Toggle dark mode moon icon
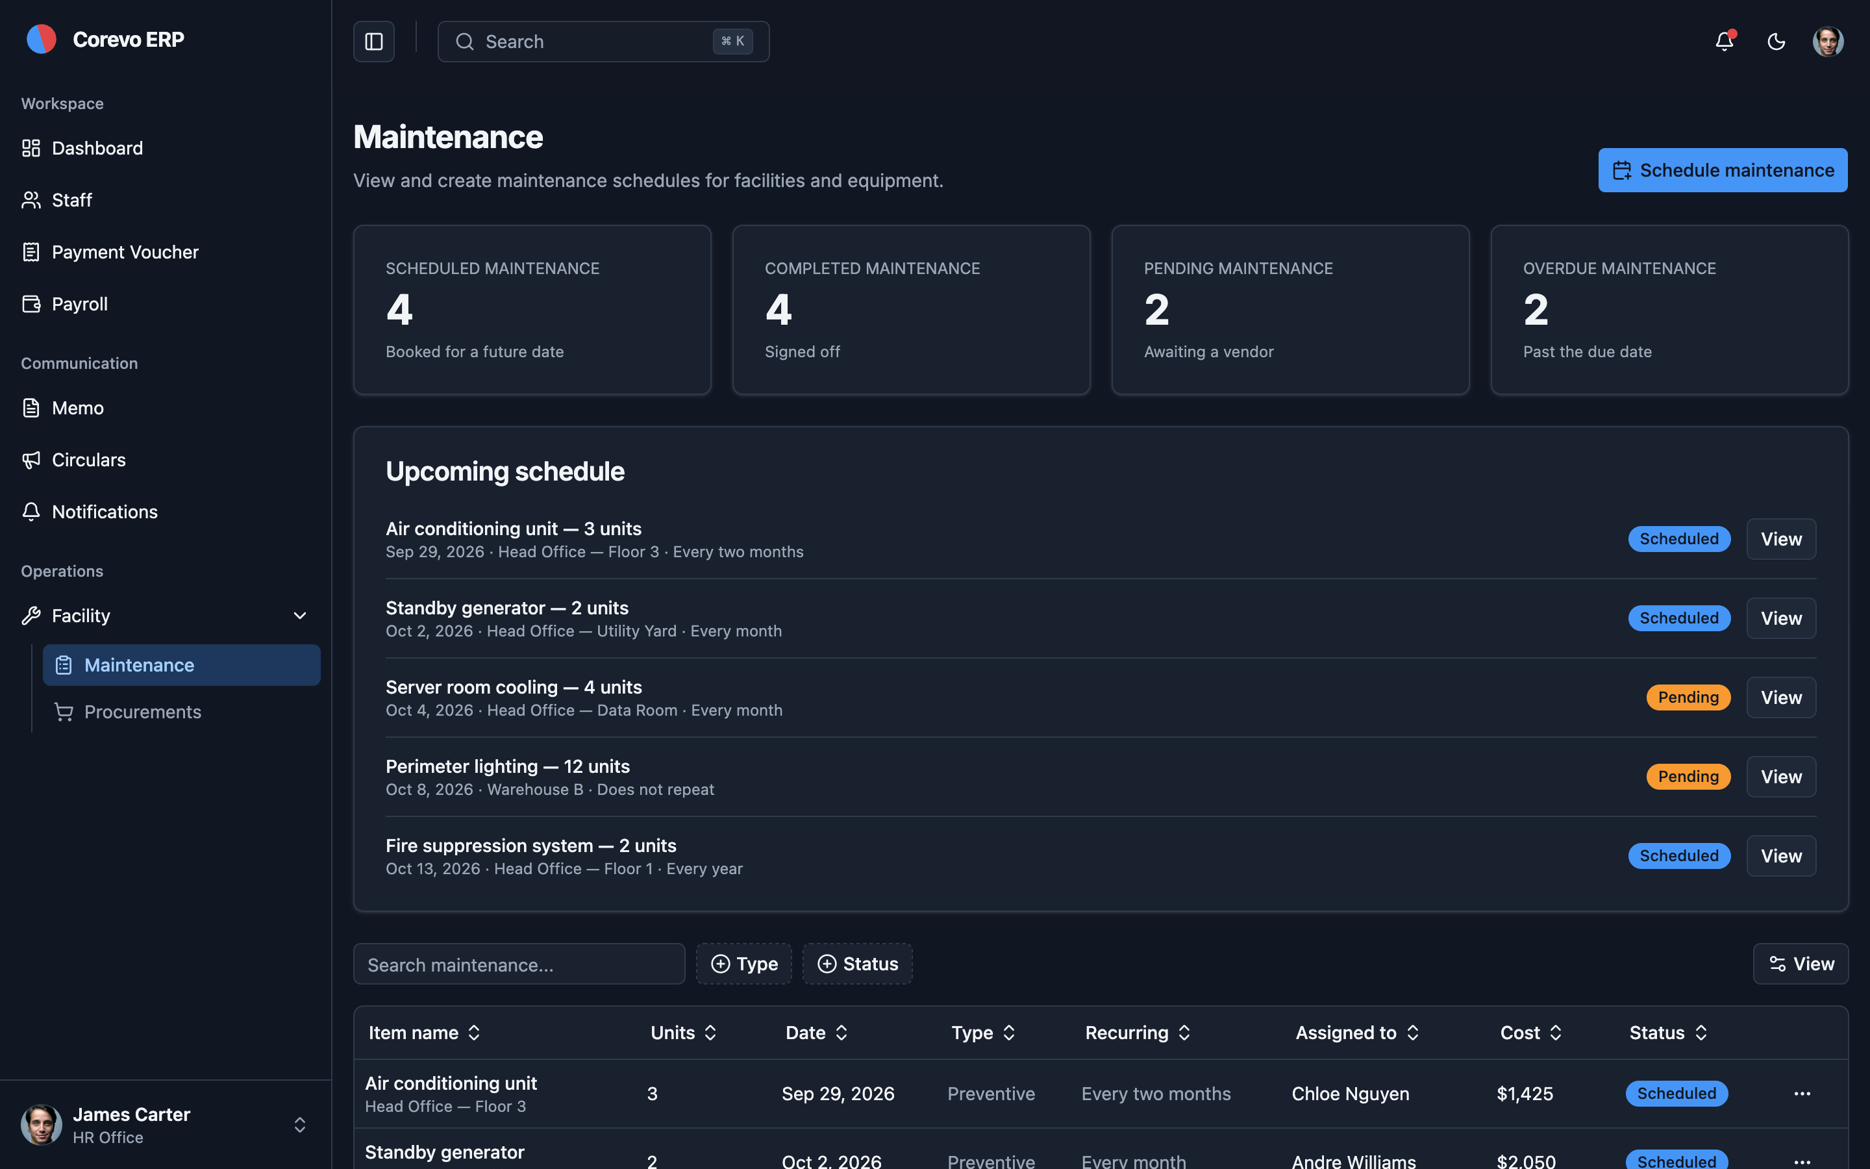The height and width of the screenshot is (1169, 1870). (1776, 41)
